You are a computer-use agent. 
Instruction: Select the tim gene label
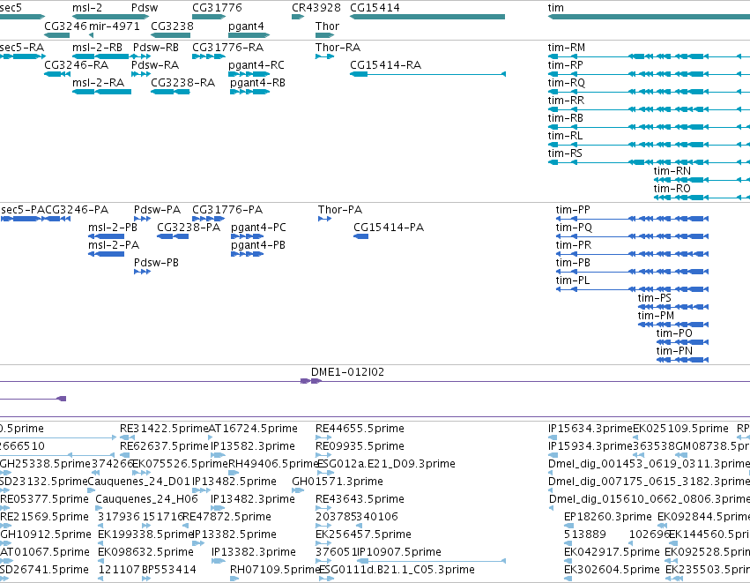coord(556,8)
